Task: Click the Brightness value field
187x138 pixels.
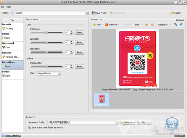Action: coord(68,33)
